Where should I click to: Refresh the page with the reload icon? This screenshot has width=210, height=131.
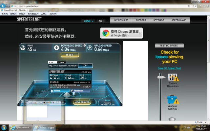193,6
